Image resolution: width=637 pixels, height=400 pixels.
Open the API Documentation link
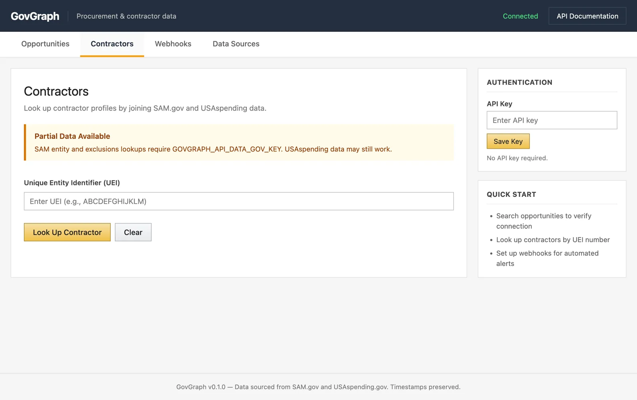point(587,16)
